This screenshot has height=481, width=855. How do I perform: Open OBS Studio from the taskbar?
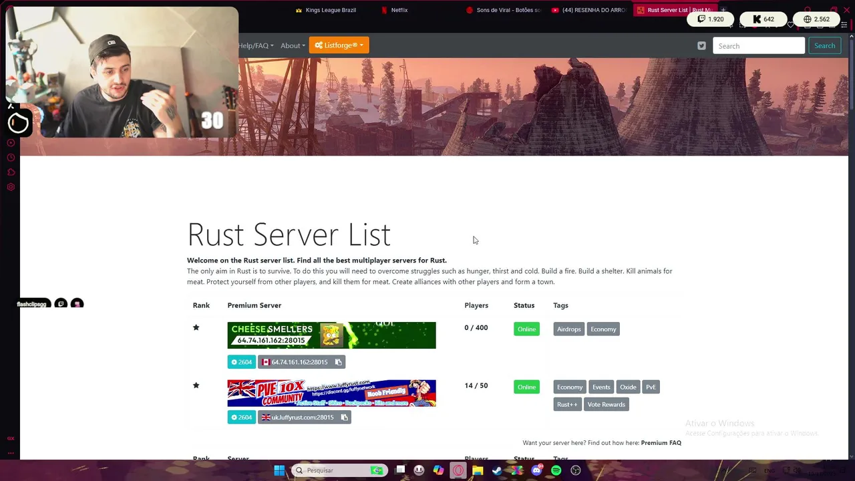pos(576,470)
